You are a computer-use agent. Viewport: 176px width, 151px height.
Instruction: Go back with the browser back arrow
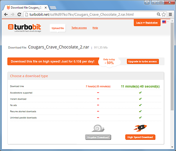(x=6, y=14)
